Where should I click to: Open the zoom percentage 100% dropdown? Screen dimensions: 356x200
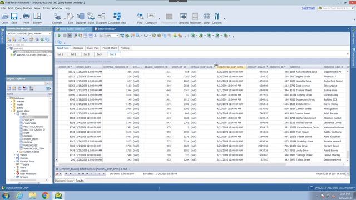pyautogui.click(x=117, y=36)
